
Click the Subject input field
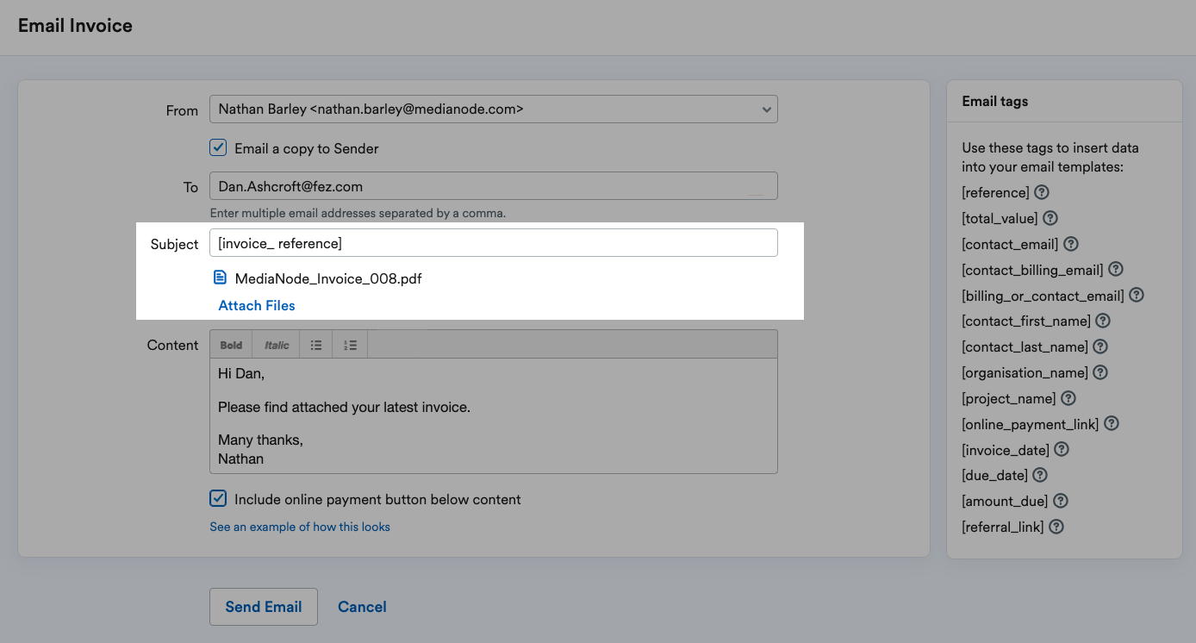tap(494, 243)
